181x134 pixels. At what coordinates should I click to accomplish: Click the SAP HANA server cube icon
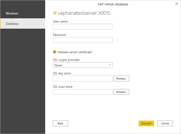55,13
